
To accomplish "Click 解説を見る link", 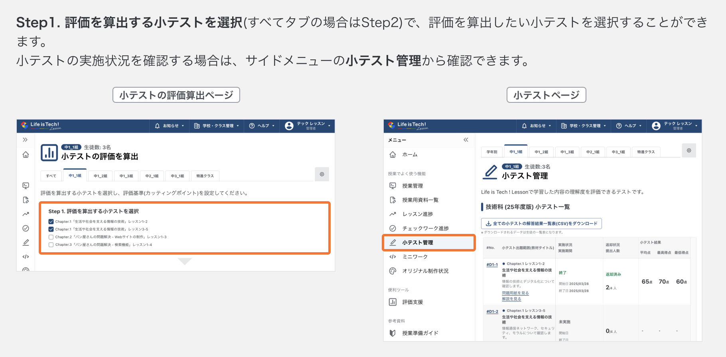I will [x=511, y=299].
